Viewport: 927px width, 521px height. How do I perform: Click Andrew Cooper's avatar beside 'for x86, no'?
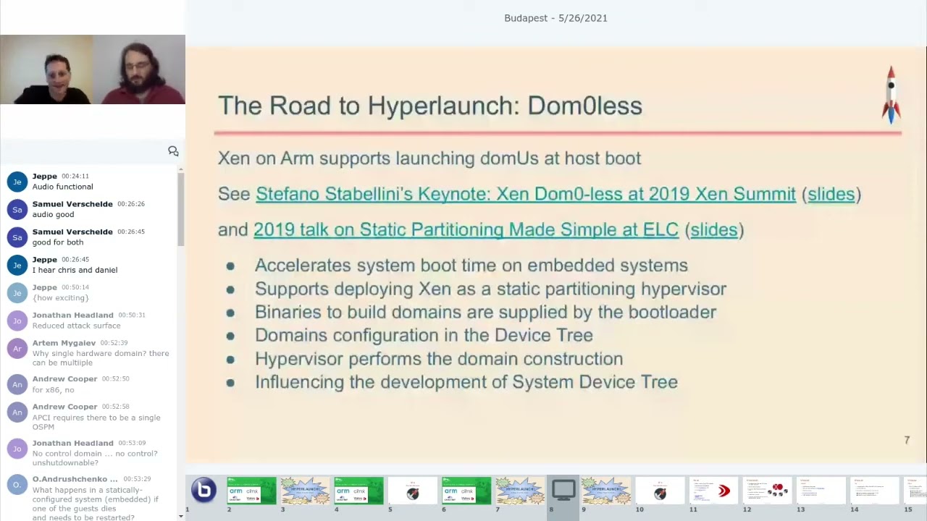tap(17, 384)
